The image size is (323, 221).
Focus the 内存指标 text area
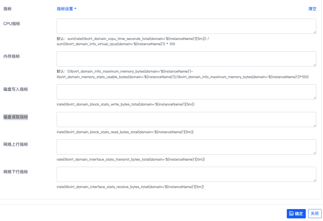pos(186,59)
